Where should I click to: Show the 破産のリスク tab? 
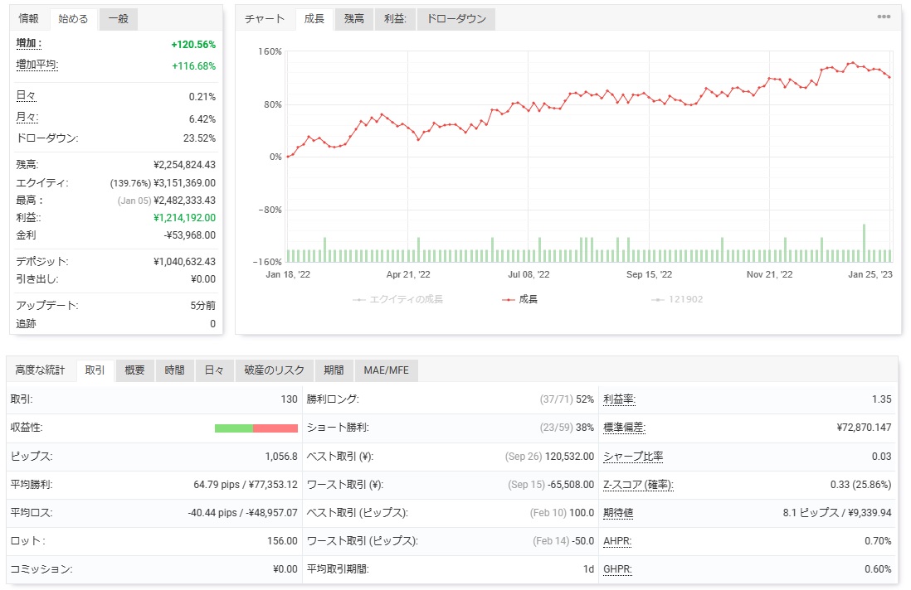(275, 370)
